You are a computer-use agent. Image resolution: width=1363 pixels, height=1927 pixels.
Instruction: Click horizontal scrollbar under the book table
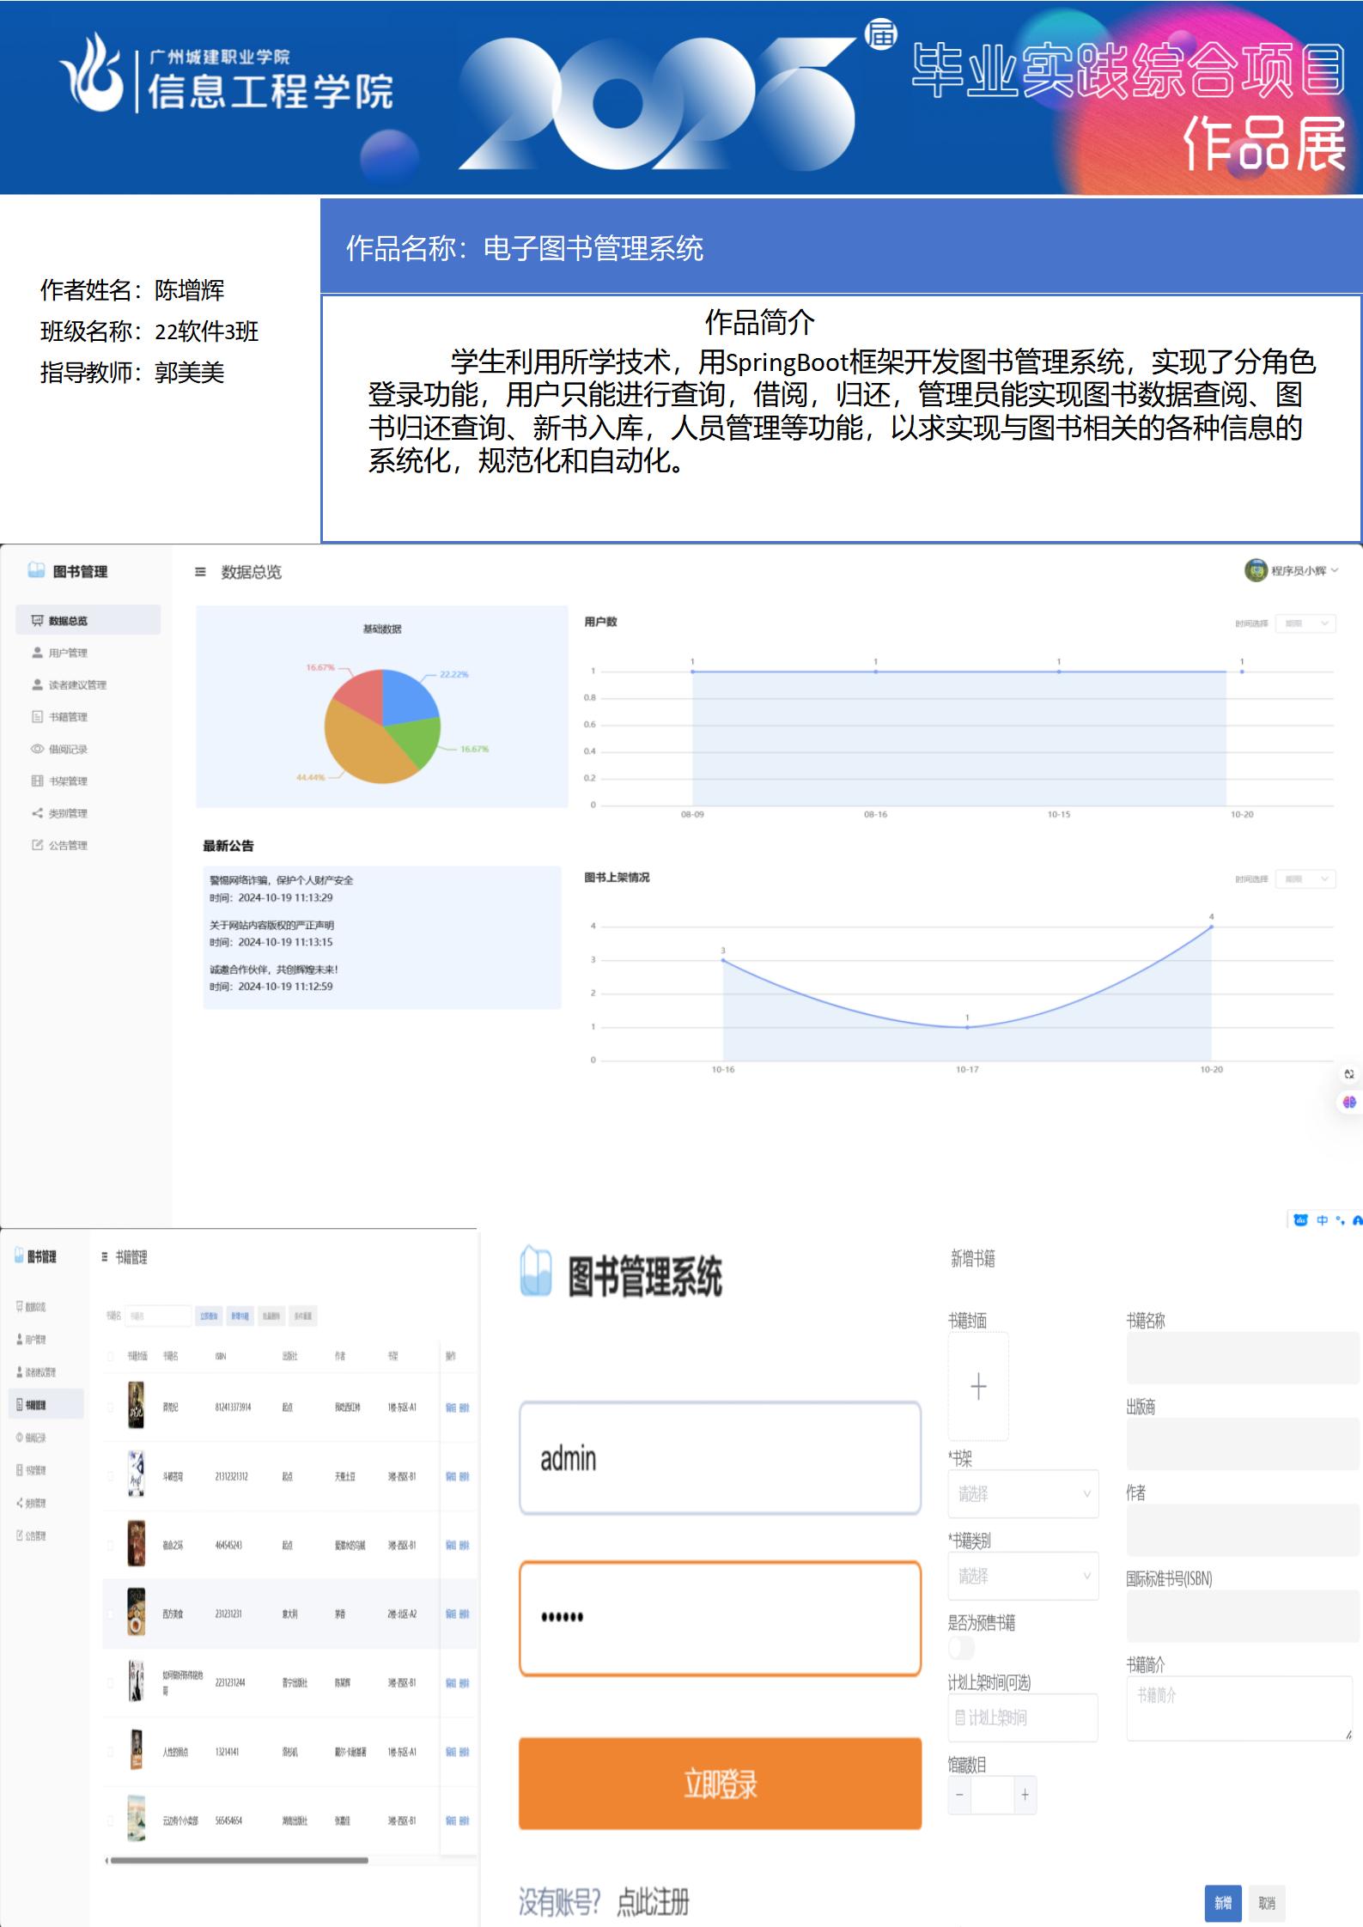(x=239, y=1861)
